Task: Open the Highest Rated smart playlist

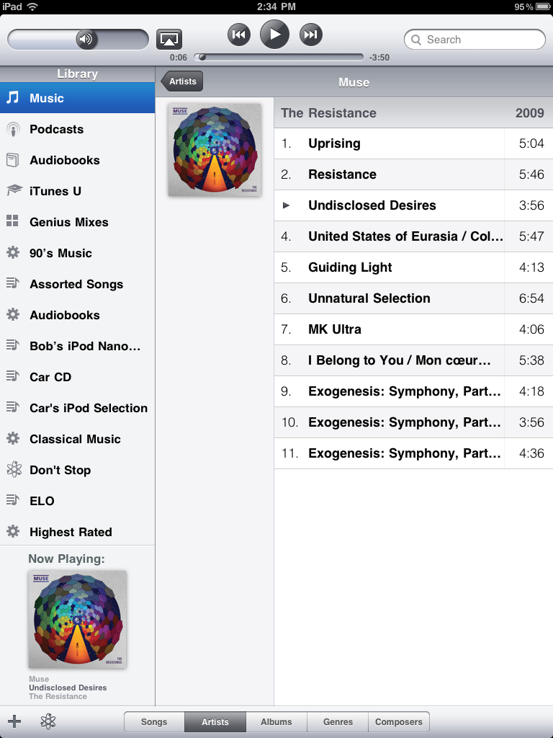Action: (x=77, y=532)
